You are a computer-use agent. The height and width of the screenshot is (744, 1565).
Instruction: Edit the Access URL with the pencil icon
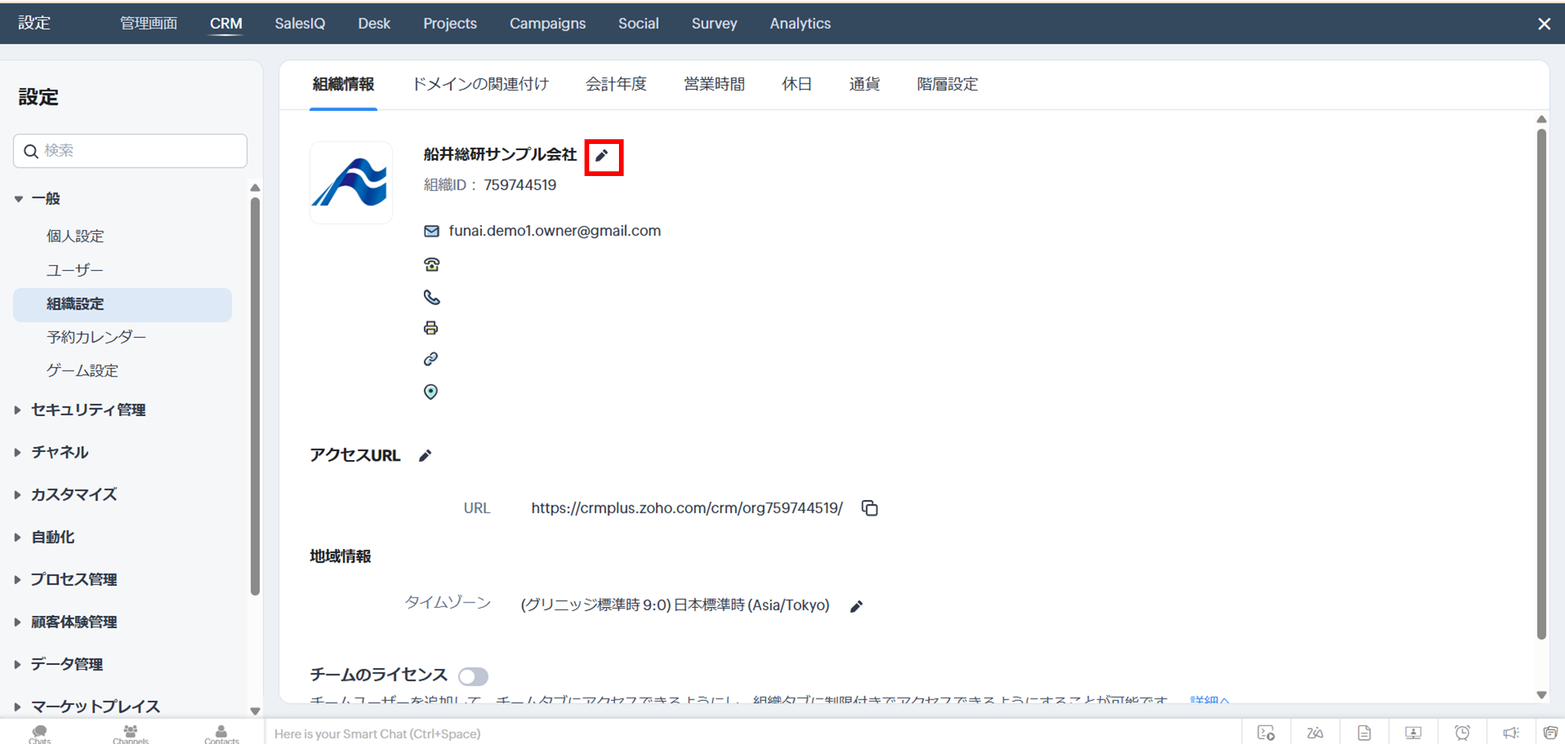pos(425,456)
